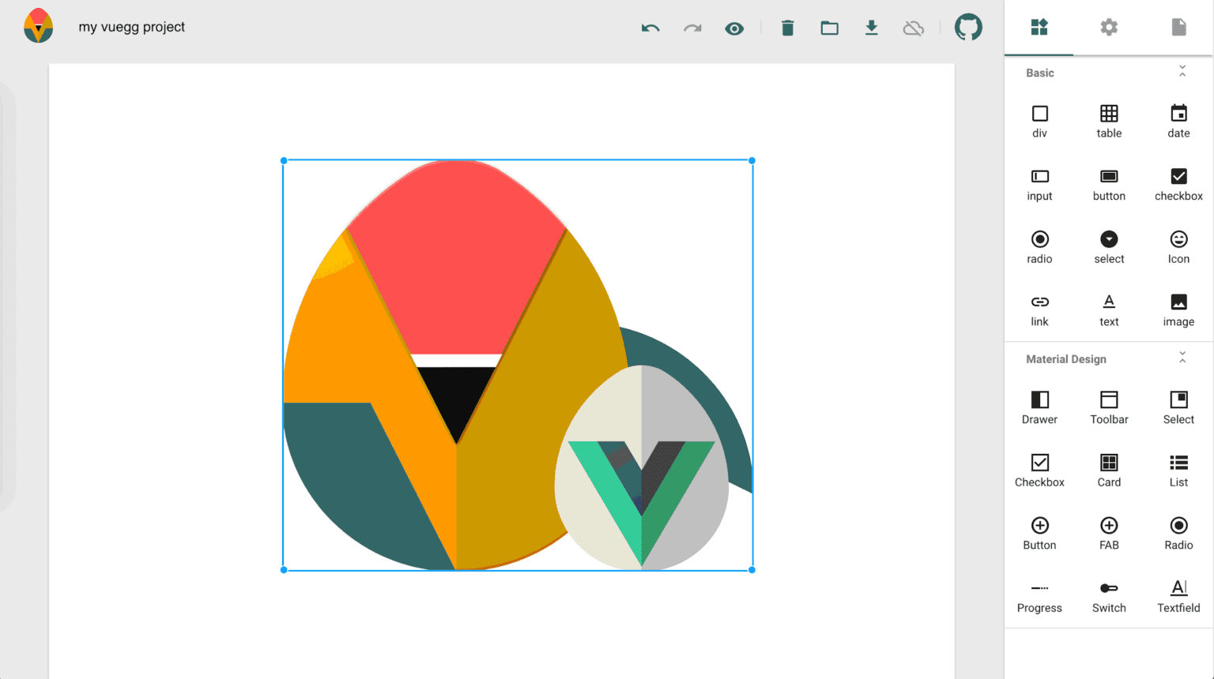Click the cloud sync status icon
The height and width of the screenshot is (679, 1214).
coord(913,27)
